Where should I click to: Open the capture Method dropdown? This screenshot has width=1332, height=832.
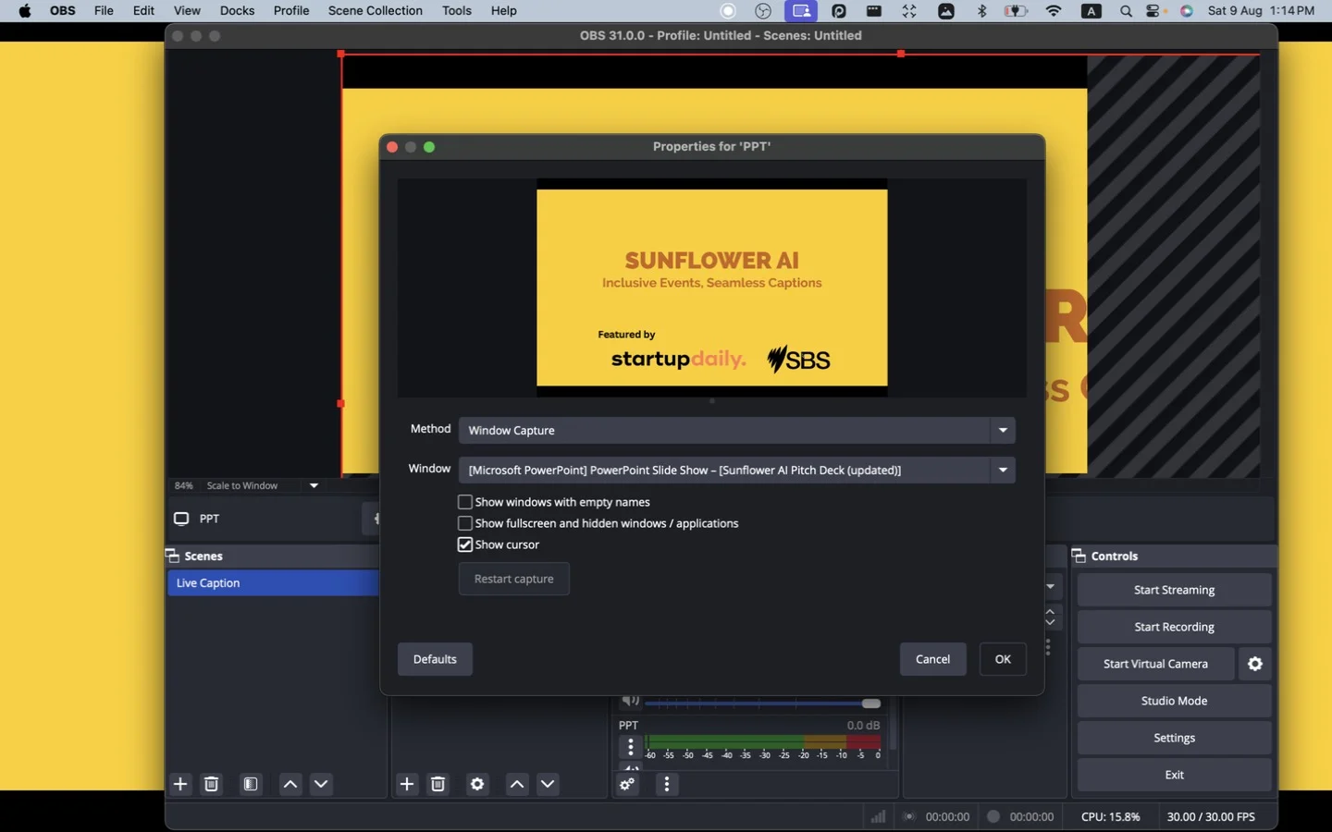tap(737, 430)
